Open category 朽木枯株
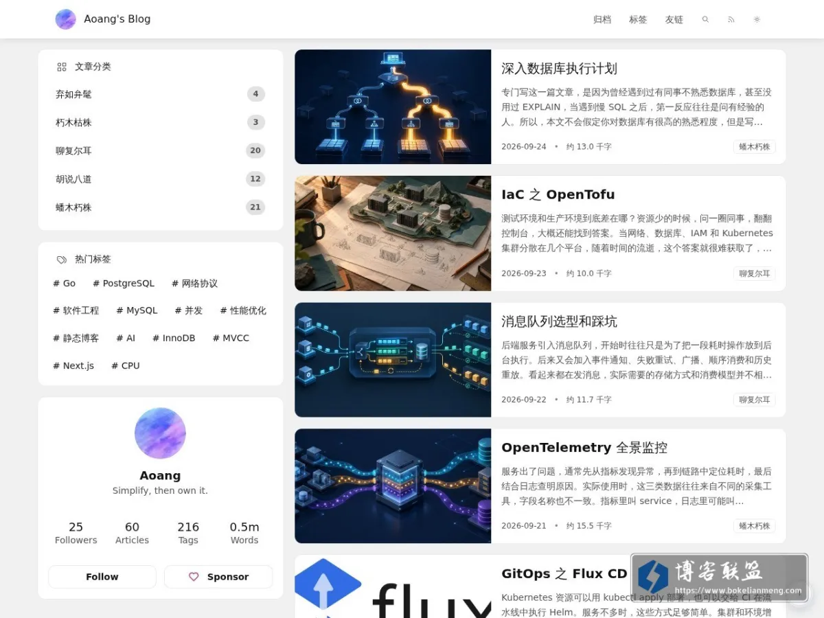The image size is (824, 618). 160,122
